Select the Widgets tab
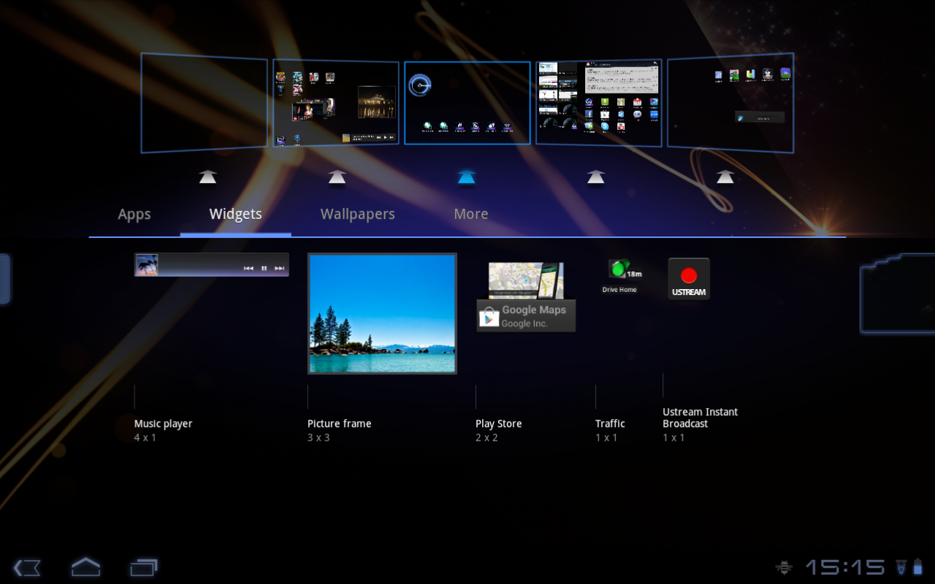Image resolution: width=935 pixels, height=584 pixels. point(235,214)
